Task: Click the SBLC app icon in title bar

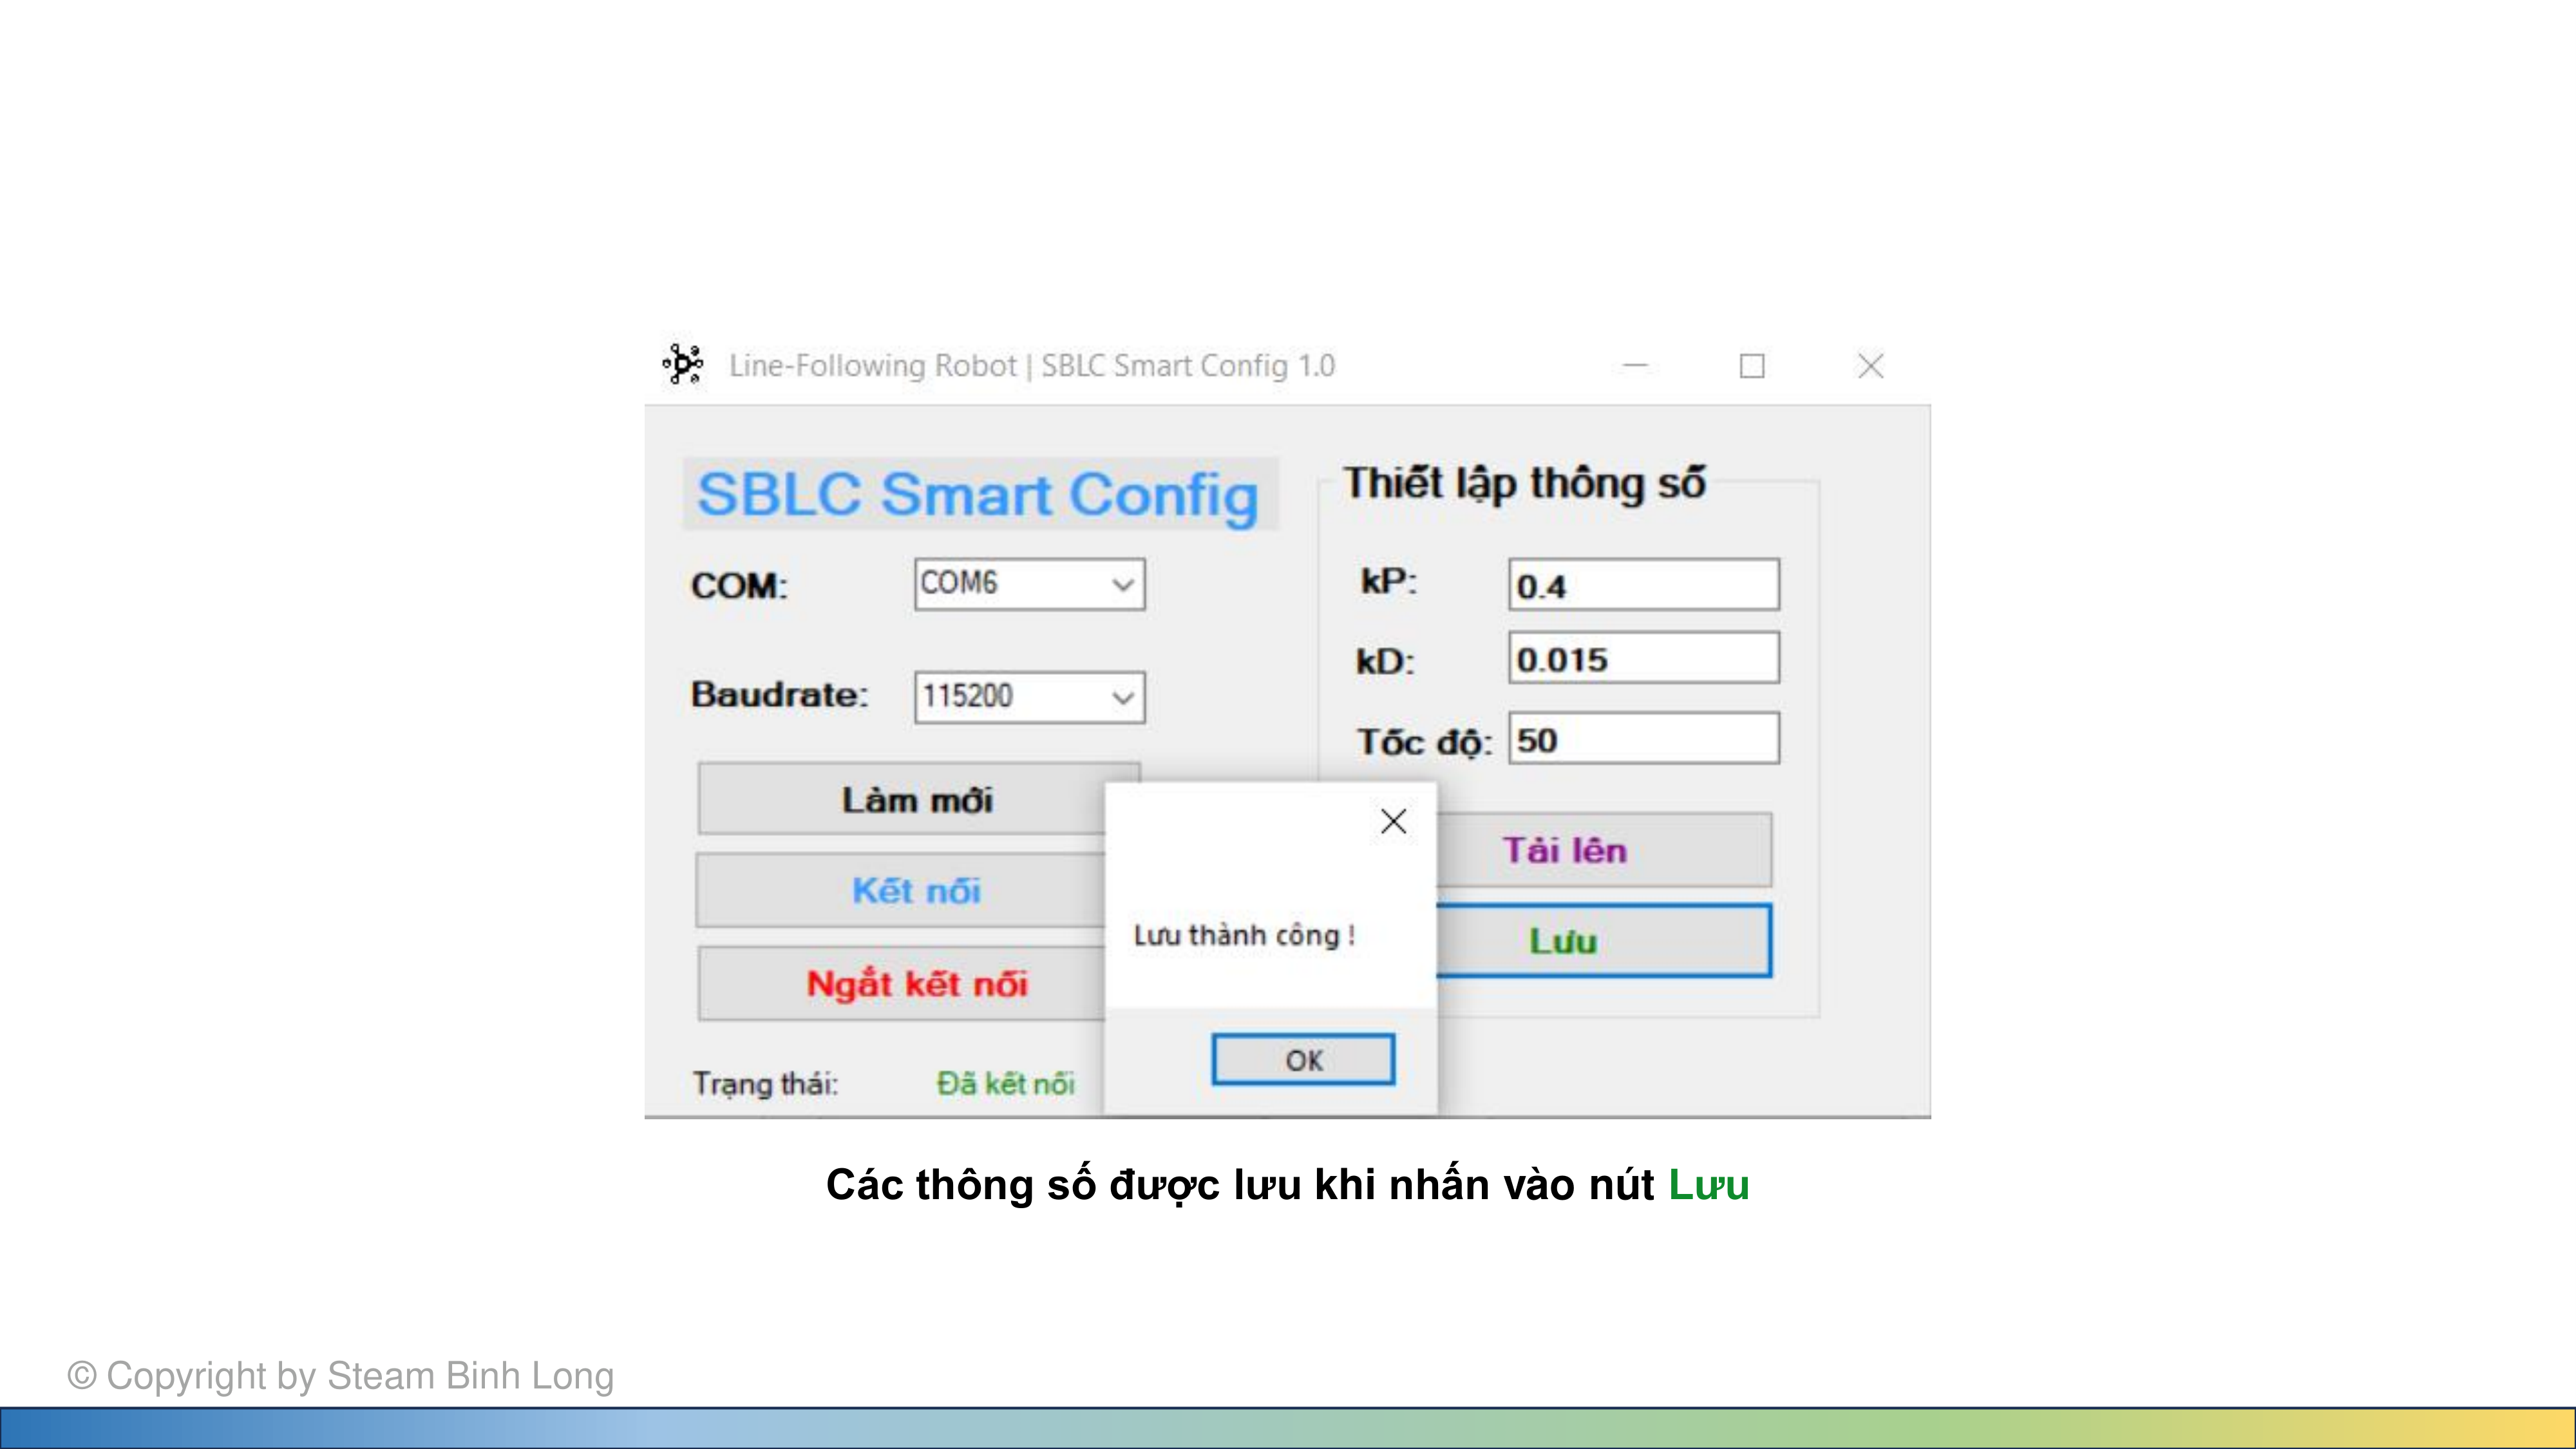Action: (684, 364)
